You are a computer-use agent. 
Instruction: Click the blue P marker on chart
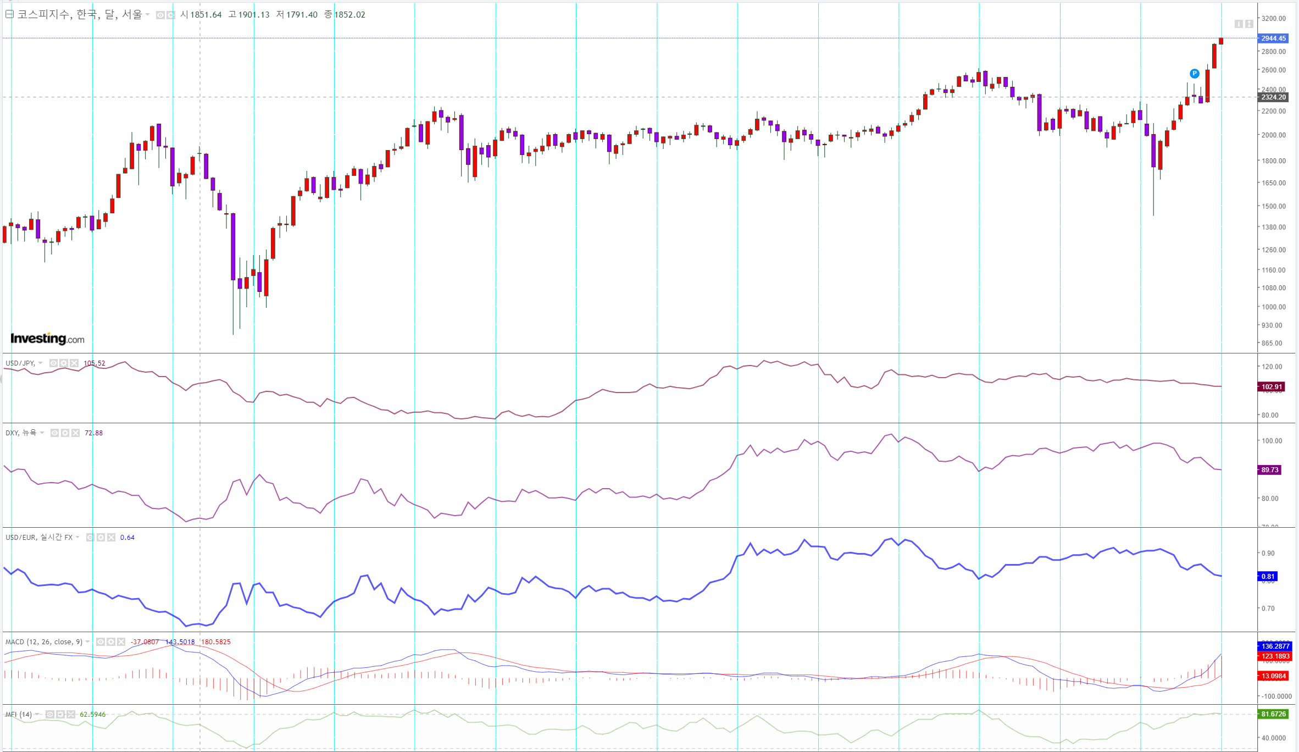point(1194,74)
